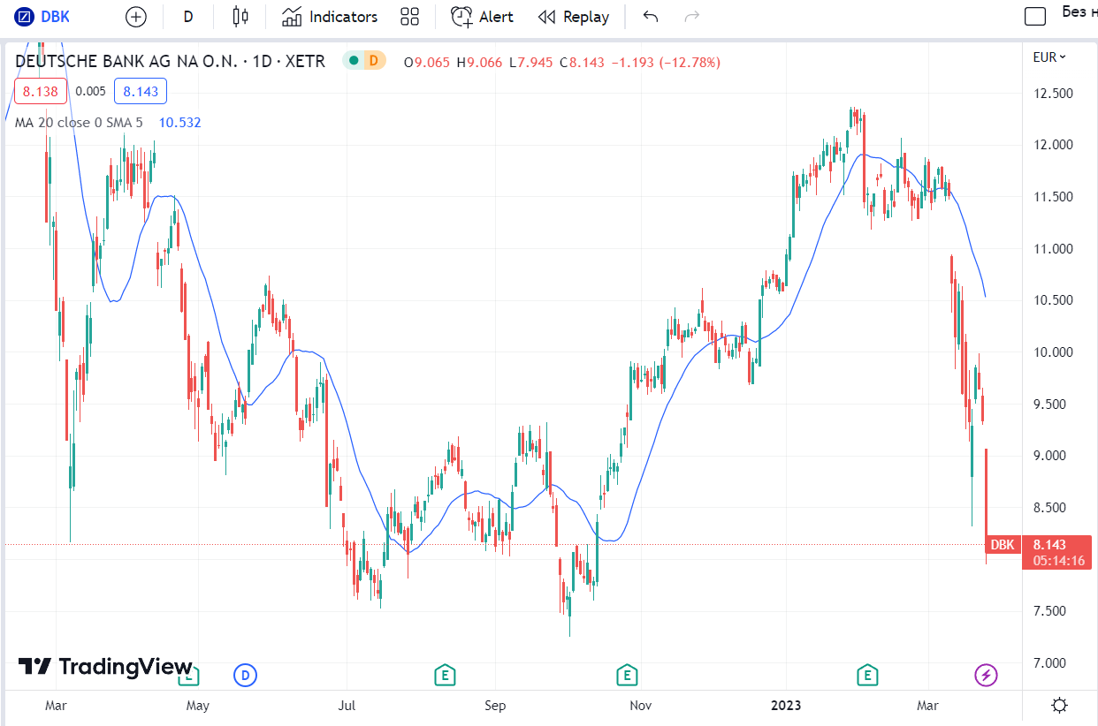Viewport: 1098px width, 726px height.
Task: Click the blue 8.143 buy price button
Action: click(141, 91)
